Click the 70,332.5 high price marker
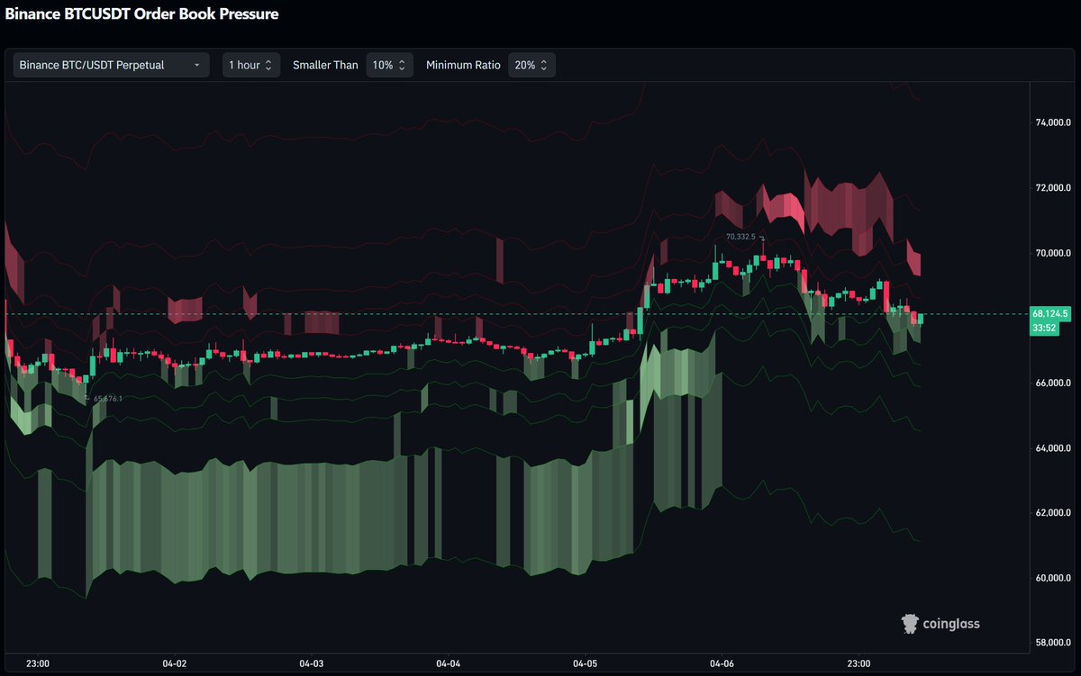This screenshot has width=1081, height=676. click(740, 237)
